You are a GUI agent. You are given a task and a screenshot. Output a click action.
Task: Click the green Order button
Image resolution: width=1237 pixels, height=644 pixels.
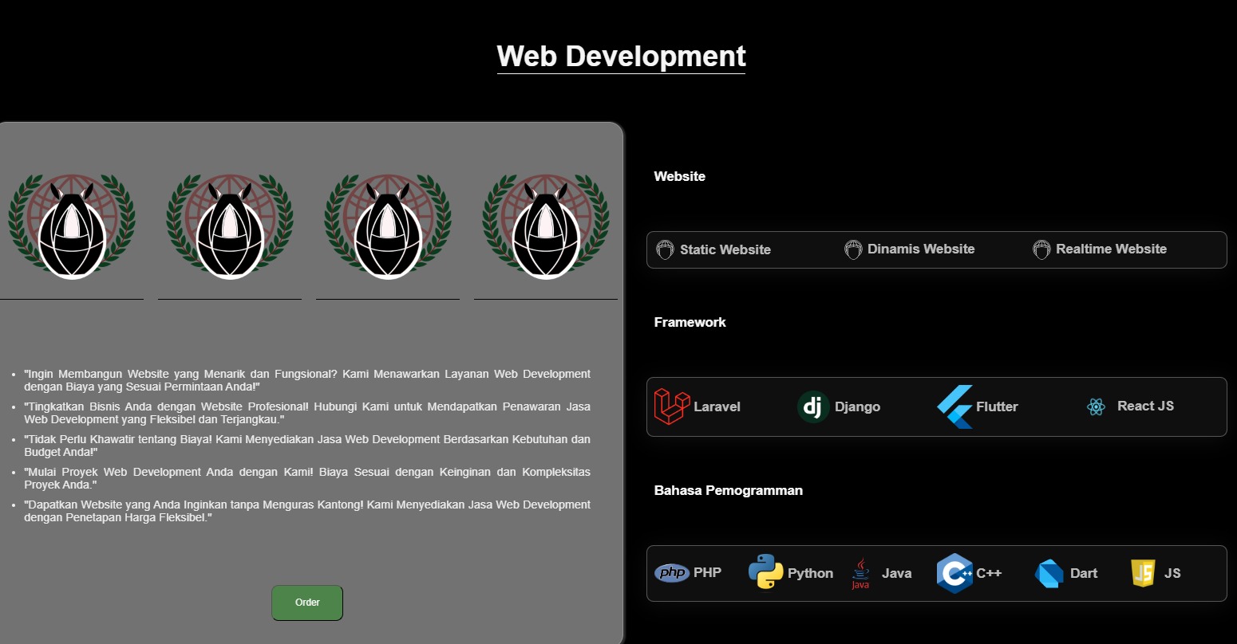307,603
